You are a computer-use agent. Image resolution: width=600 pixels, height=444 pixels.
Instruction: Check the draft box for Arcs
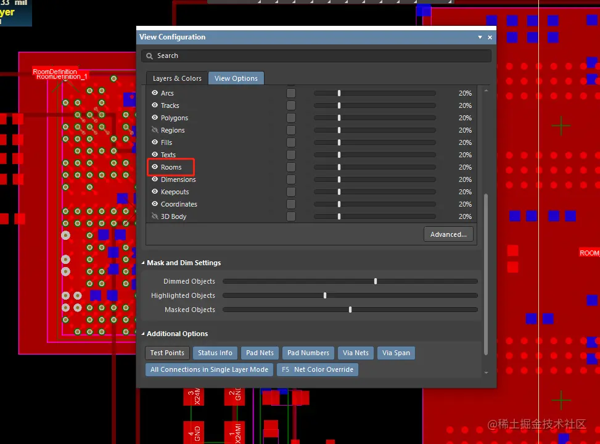(291, 93)
